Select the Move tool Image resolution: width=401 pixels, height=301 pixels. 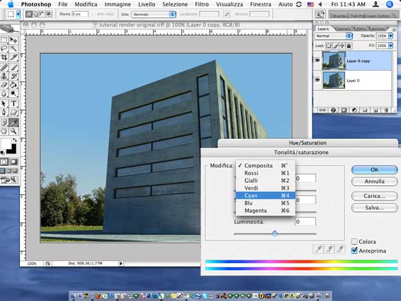click(14, 39)
